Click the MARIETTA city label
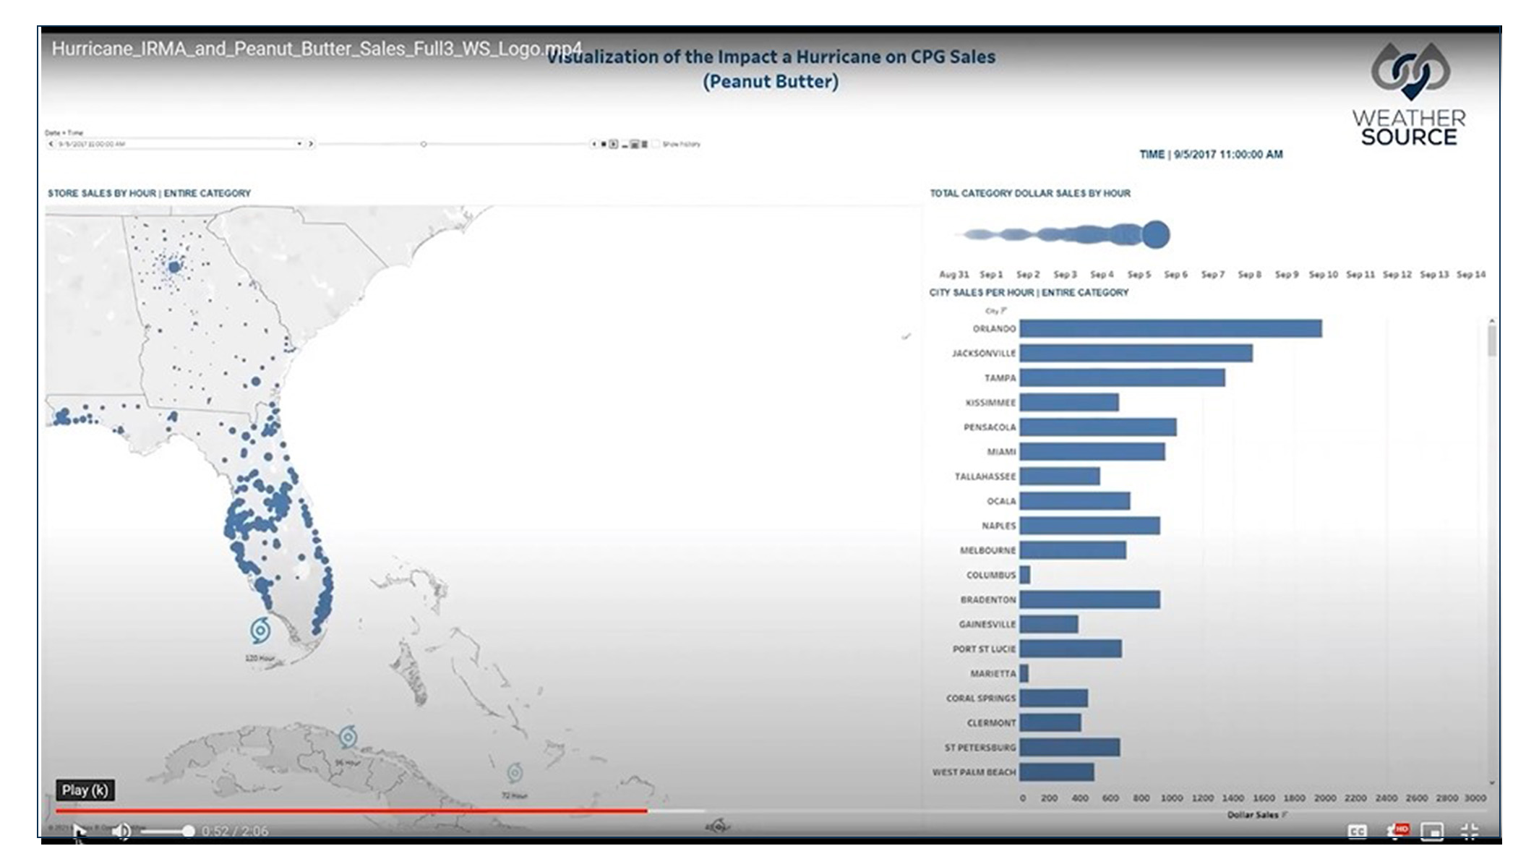Image resolution: width=1526 pixels, height=867 pixels. [993, 673]
